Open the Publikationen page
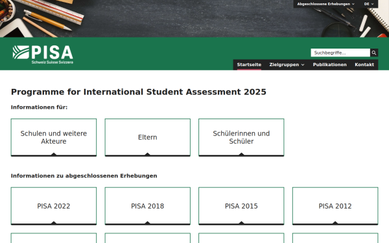The image size is (389, 243). coord(330,65)
